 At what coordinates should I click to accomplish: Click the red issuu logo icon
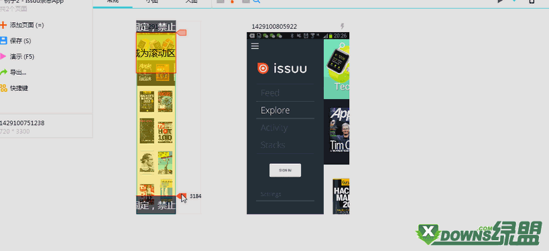pos(263,68)
